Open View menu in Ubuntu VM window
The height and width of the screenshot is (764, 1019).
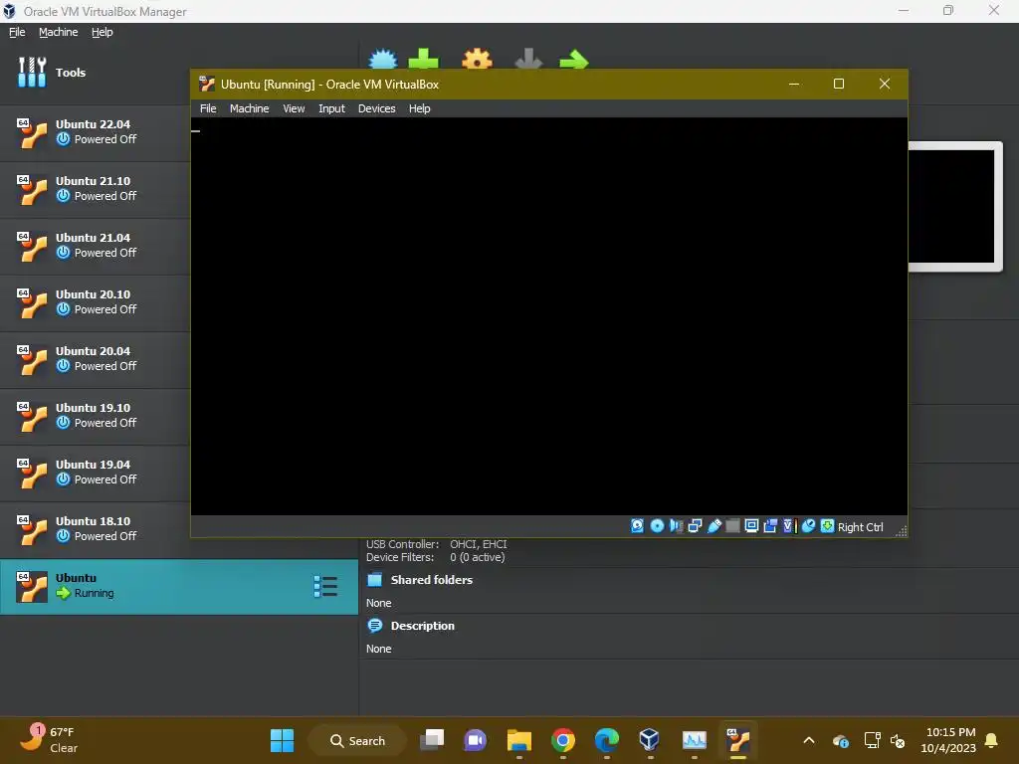click(294, 108)
